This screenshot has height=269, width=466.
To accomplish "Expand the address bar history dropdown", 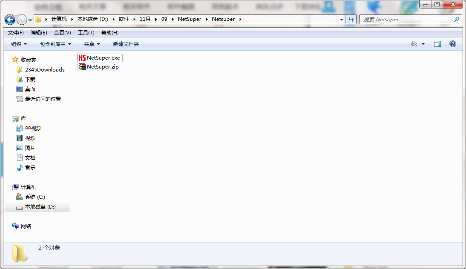I will coord(342,19).
